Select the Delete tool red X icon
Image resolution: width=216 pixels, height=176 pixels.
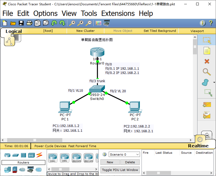coord(207,61)
